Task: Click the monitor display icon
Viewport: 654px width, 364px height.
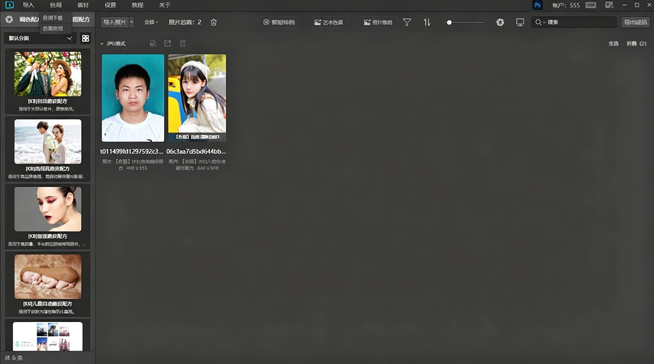Action: (520, 22)
